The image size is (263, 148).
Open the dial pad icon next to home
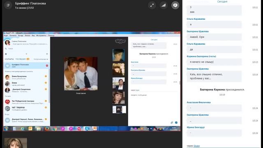(26, 54)
